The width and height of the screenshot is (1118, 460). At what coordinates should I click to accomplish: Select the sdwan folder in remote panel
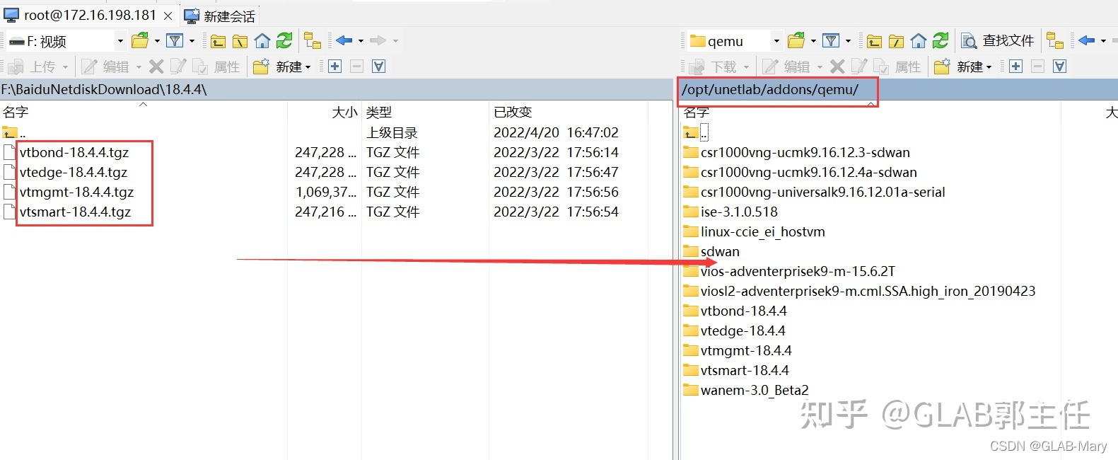(x=719, y=251)
